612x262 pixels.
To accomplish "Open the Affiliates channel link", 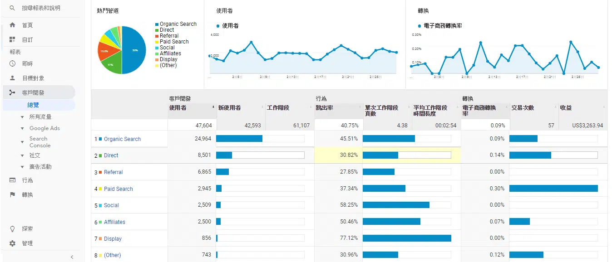I will (x=114, y=222).
